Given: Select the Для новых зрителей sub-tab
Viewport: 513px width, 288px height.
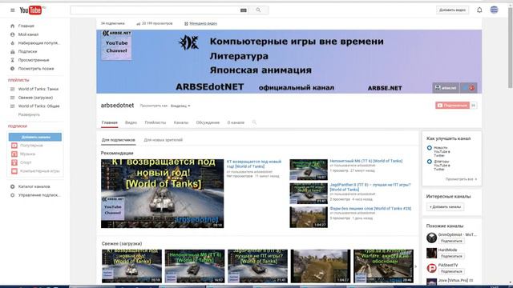Looking at the screenshot, I should tap(163, 140).
